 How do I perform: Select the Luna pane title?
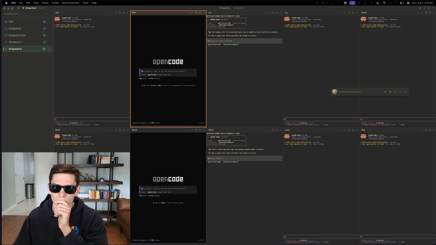287,130
